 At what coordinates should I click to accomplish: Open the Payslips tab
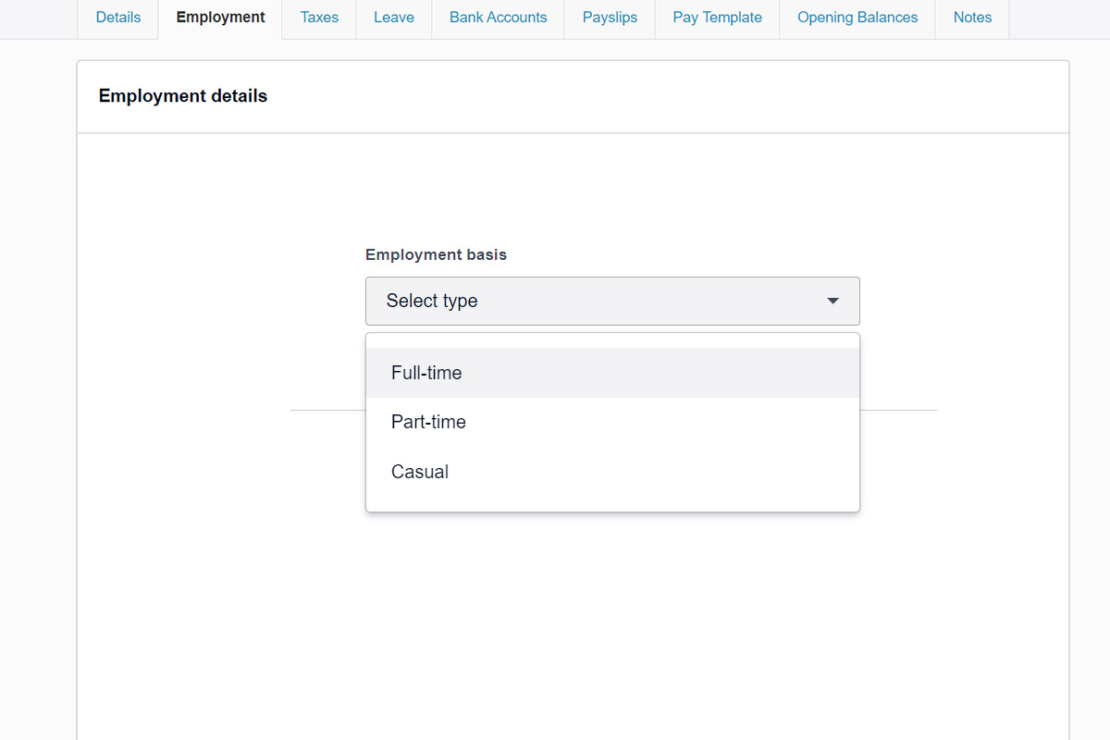click(610, 17)
